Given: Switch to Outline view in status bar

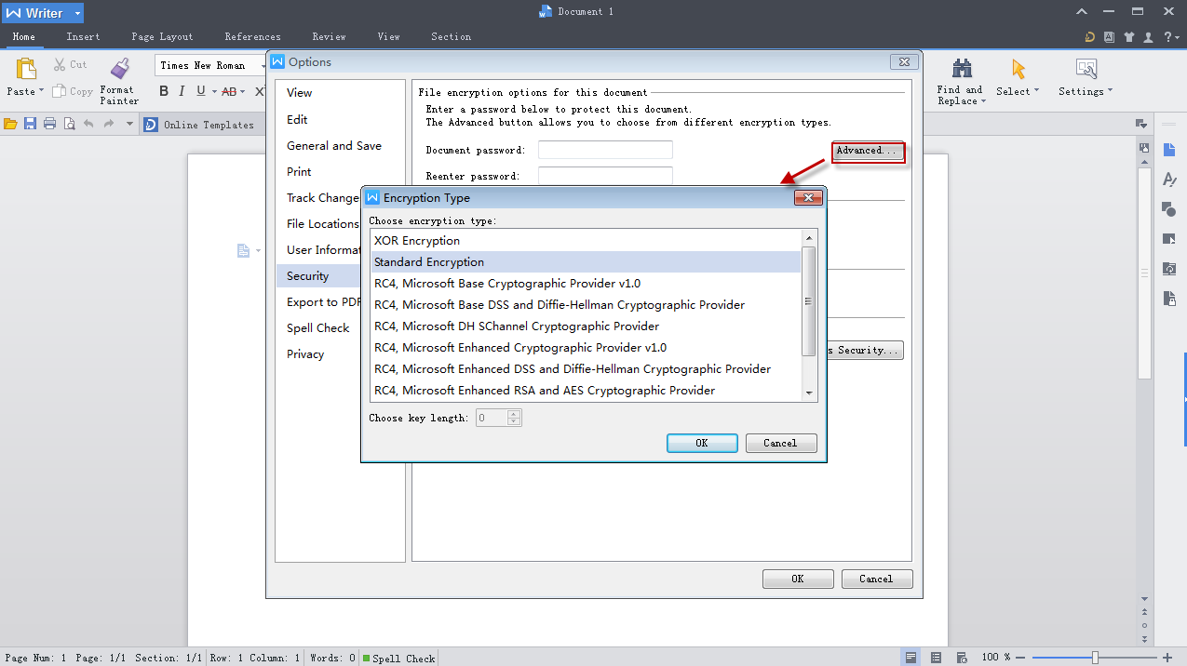Looking at the screenshot, I should pos(937,658).
